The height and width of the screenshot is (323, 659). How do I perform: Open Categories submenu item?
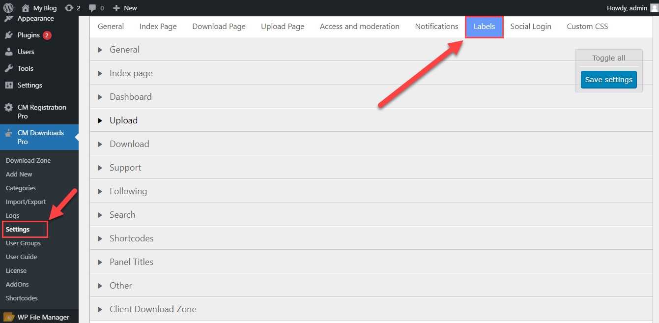click(x=21, y=188)
